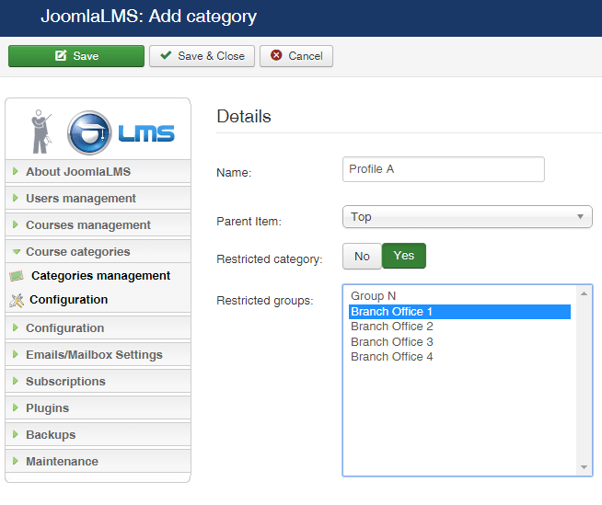Click the Name input field

pyautogui.click(x=443, y=169)
